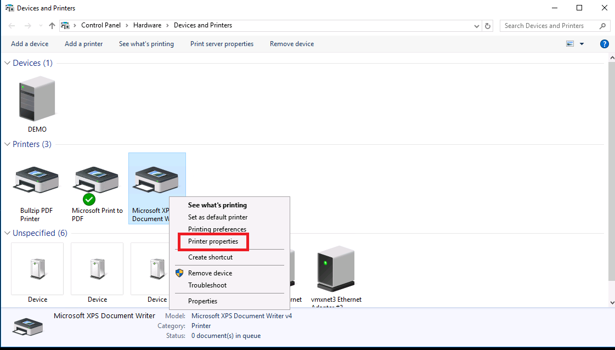Click the search magnifier icon

pos(602,26)
